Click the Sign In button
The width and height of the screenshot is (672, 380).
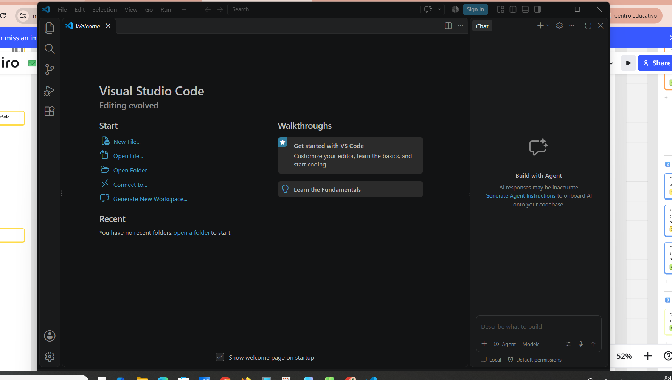(x=475, y=9)
